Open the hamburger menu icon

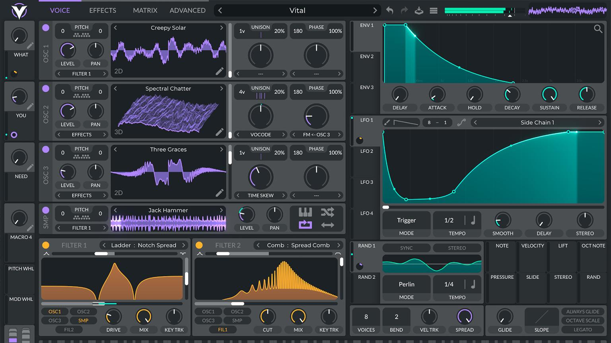tap(434, 11)
